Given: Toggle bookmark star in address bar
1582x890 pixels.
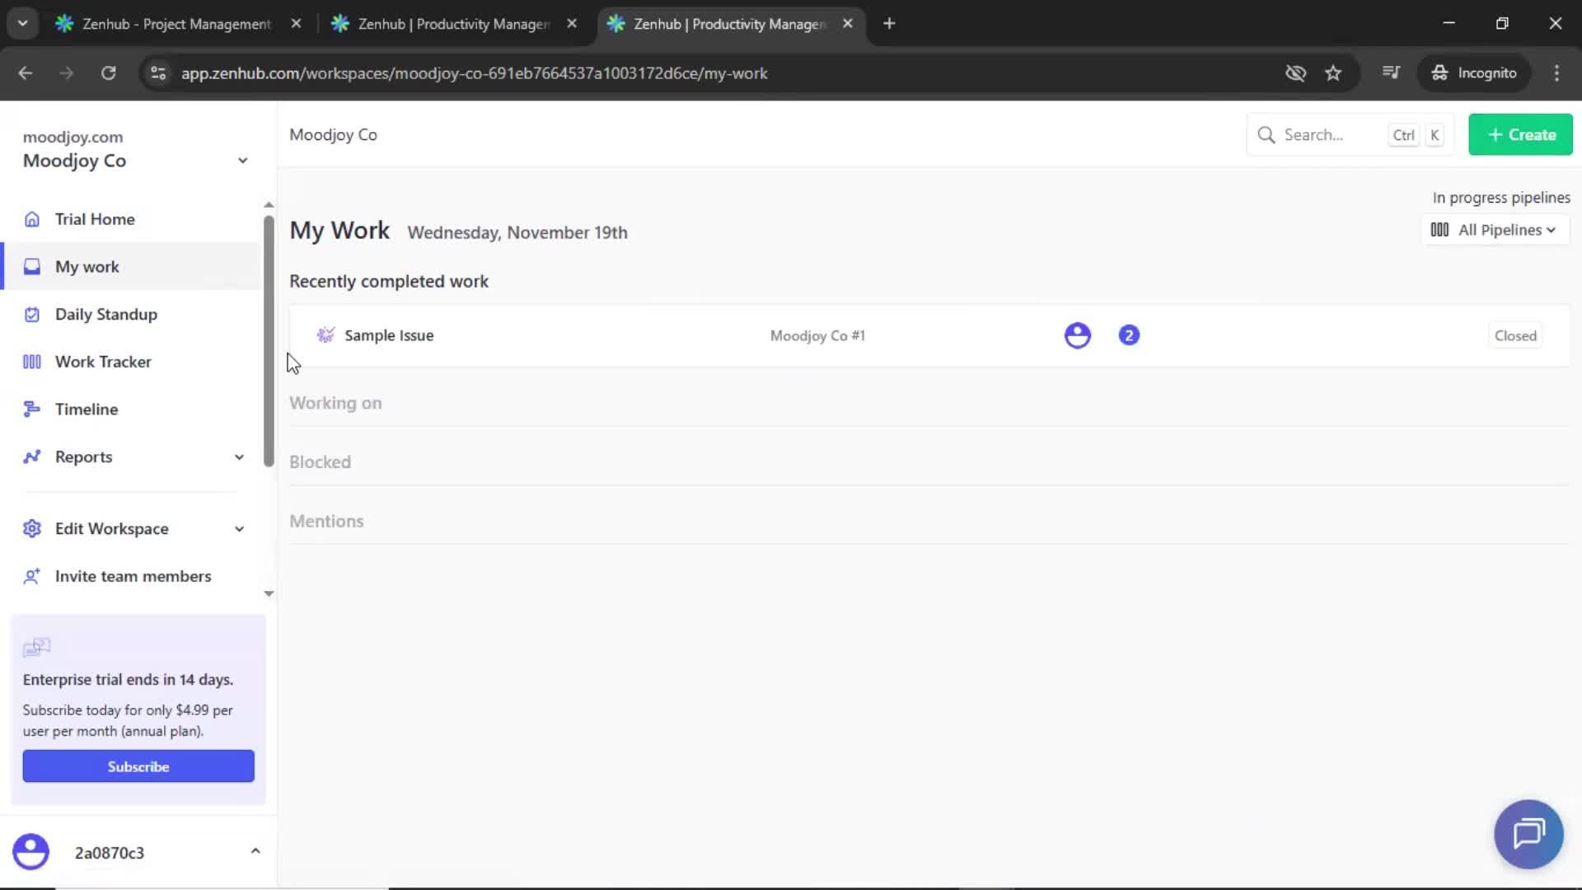Looking at the screenshot, I should tap(1333, 73).
